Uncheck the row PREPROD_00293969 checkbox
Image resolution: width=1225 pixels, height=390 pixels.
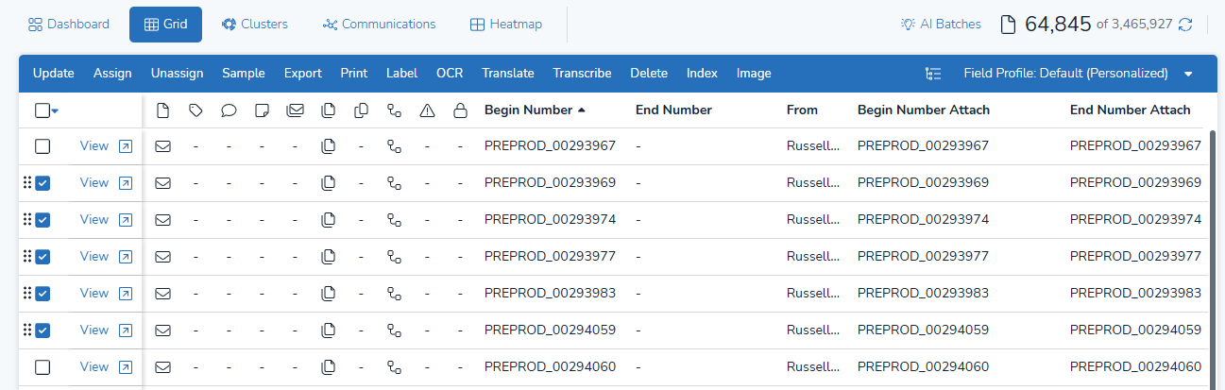pos(43,183)
